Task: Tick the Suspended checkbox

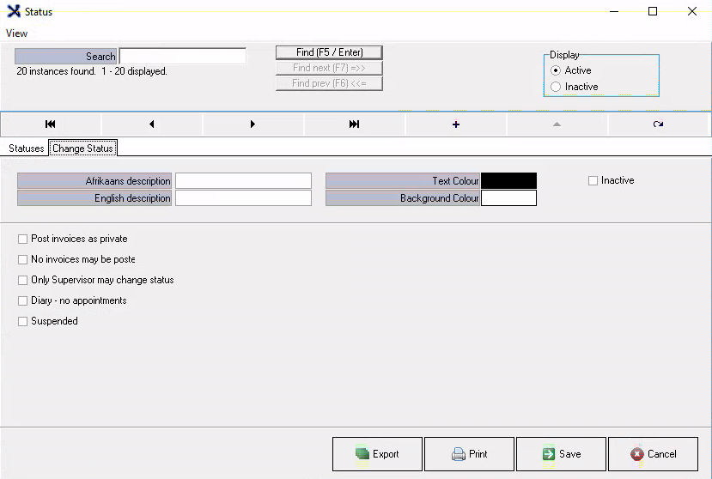Action: coord(23,321)
